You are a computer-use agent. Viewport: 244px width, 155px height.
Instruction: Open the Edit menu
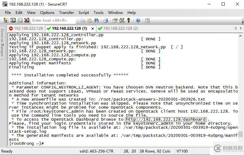point(19,13)
